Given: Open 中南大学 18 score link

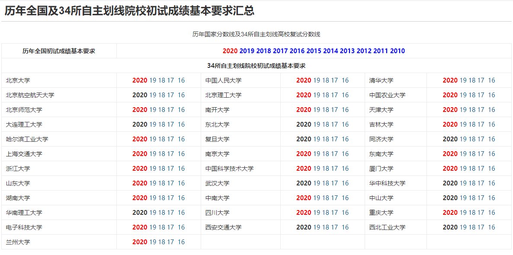Looking at the screenshot, I should tap(326, 198).
